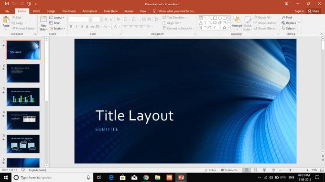325x182 pixels.
Task: Click Decrease List Level icon
Action: 144,20
